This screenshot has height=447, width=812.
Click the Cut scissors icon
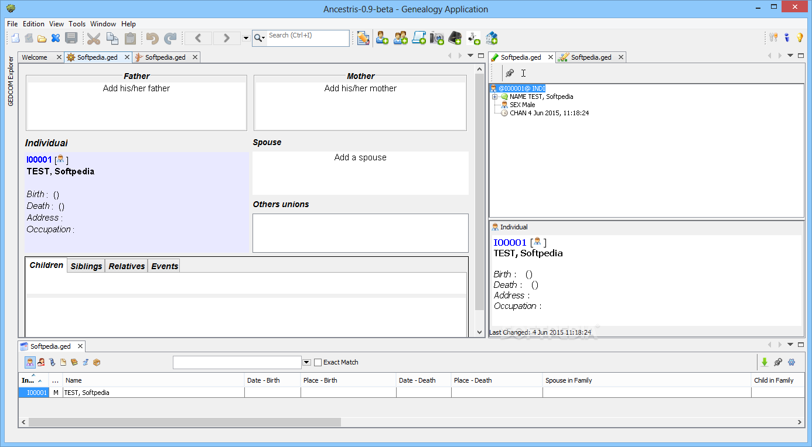click(x=94, y=39)
